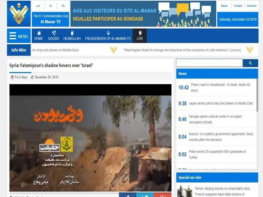
Task: Click the calendar icon beside 'For 2 days'
Action: [x=12, y=77]
